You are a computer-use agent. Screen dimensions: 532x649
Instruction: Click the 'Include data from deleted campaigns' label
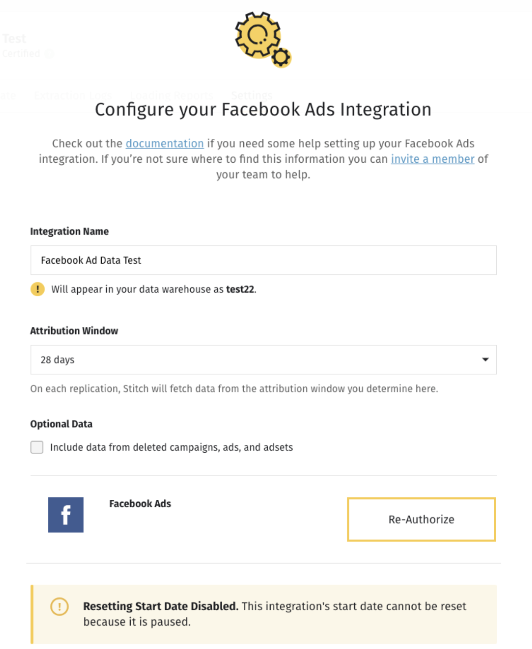(171, 447)
